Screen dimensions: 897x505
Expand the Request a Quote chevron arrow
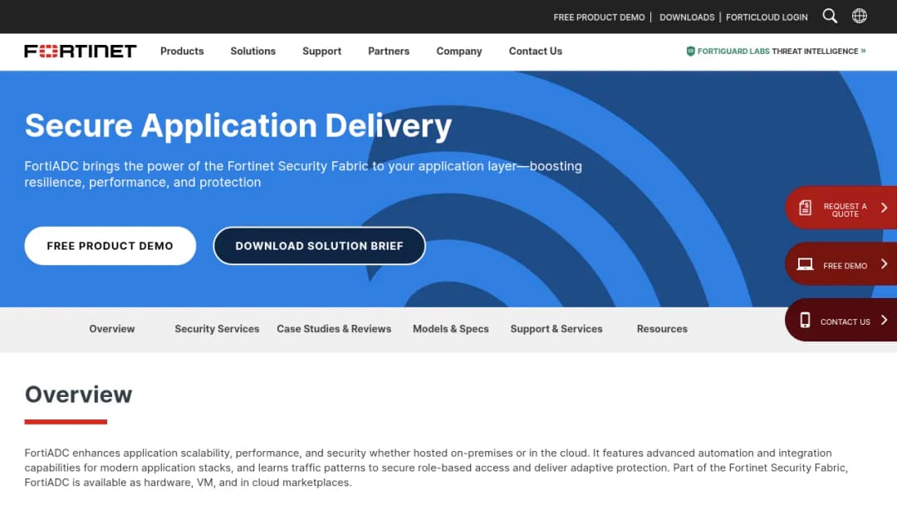pos(884,208)
